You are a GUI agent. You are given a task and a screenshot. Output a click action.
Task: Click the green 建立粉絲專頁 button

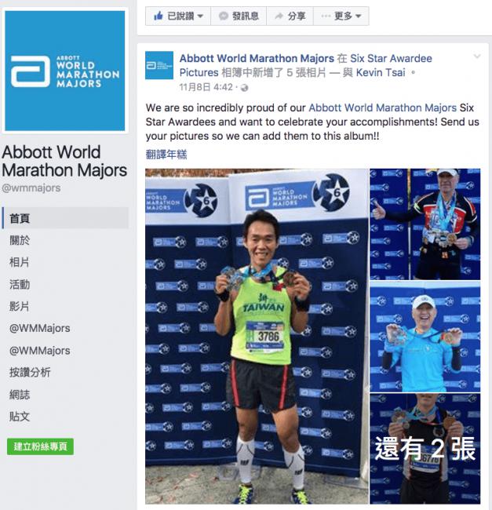pos(40,446)
